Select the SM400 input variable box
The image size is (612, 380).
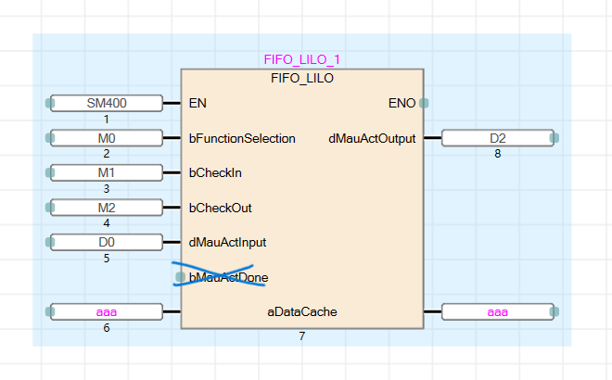(x=106, y=103)
